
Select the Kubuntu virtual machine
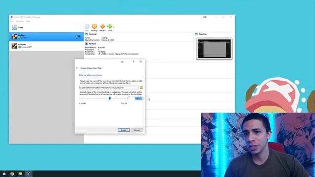(x=46, y=46)
